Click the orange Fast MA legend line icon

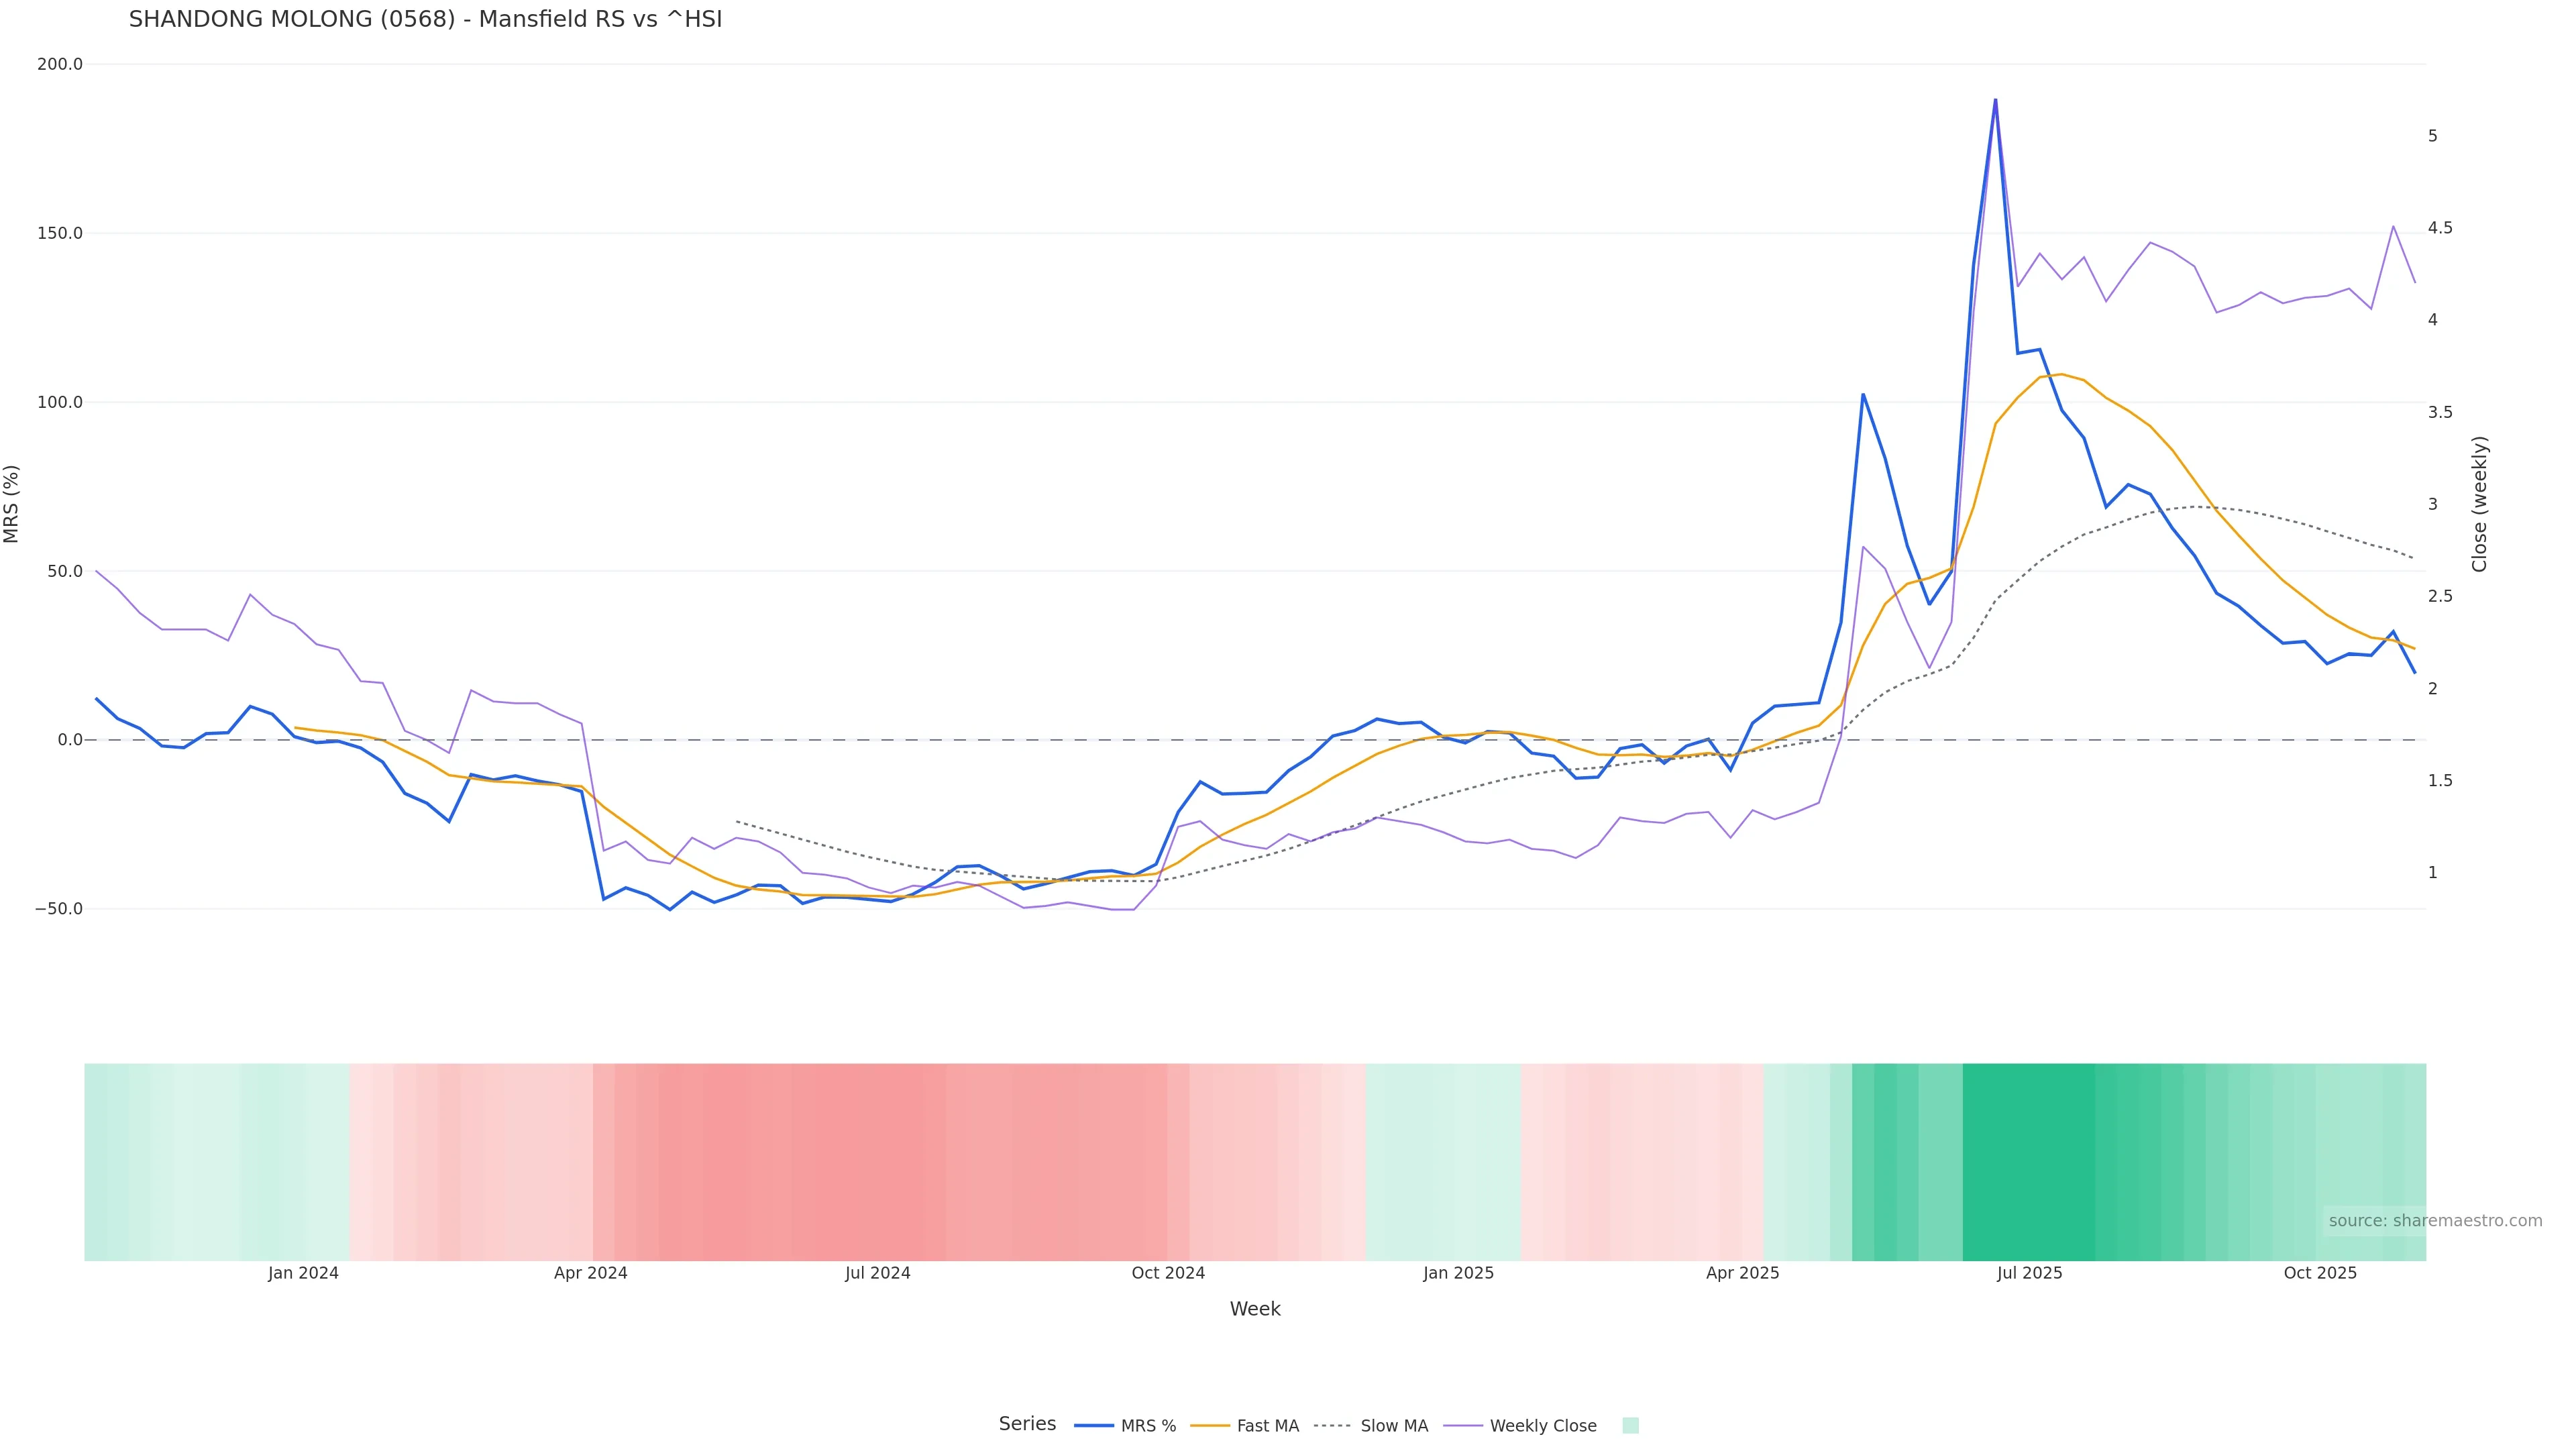[1210, 1426]
